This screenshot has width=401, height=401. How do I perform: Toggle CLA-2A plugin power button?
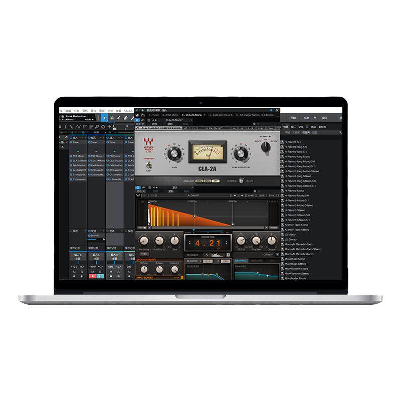137,120
